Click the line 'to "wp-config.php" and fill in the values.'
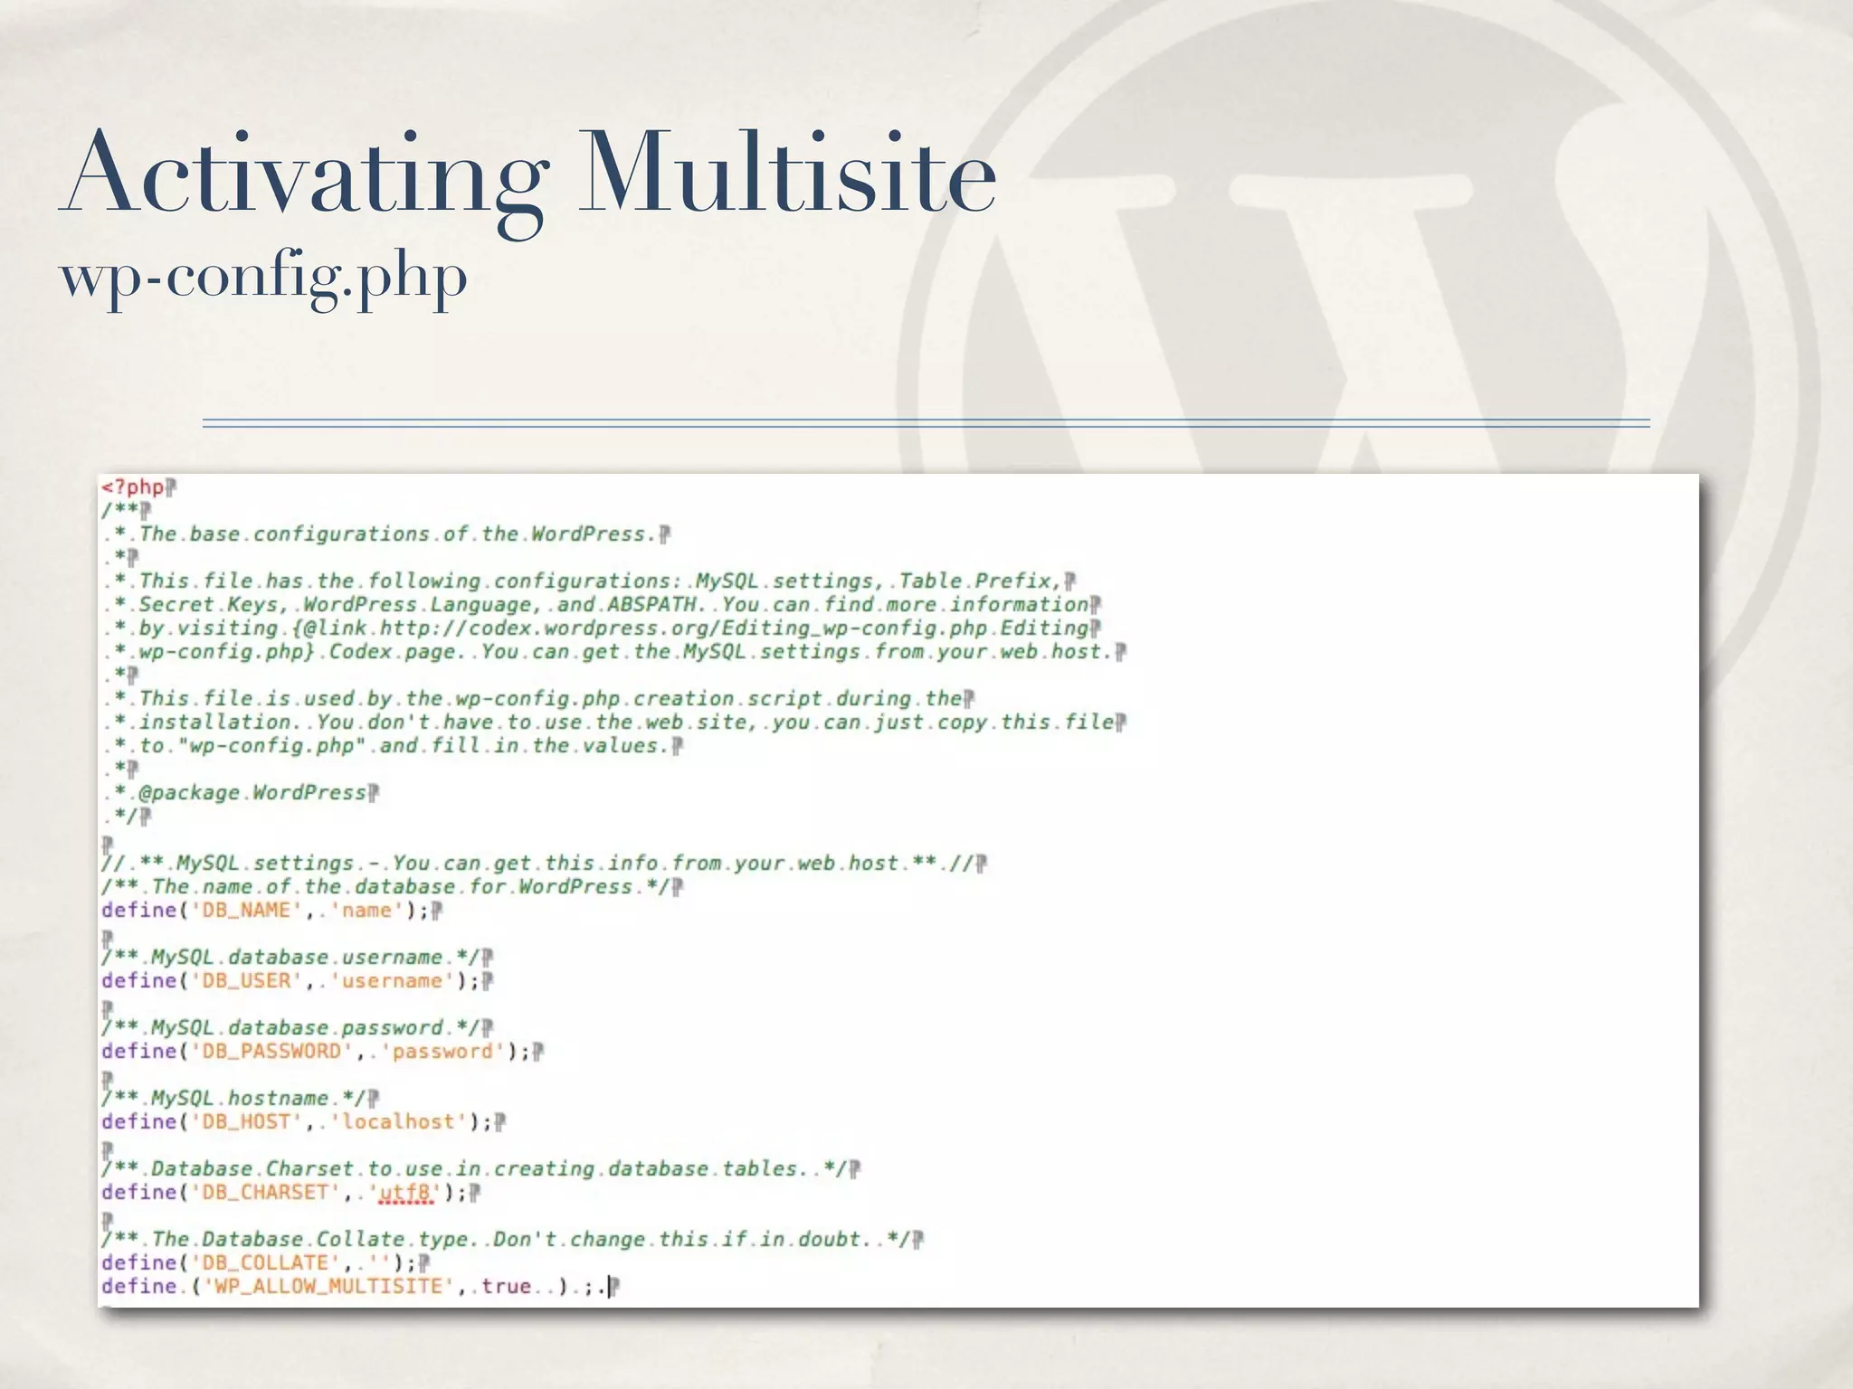The image size is (1853, 1389). pos(392,746)
